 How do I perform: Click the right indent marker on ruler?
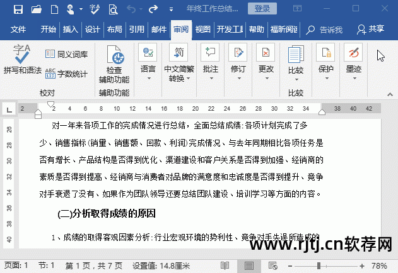[322, 112]
